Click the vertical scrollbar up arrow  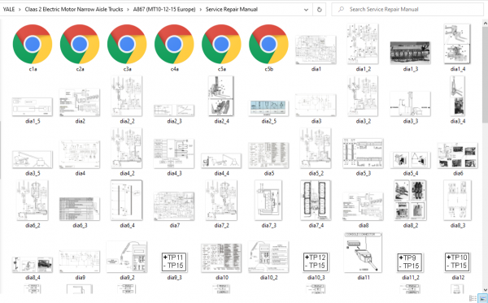[486, 23]
